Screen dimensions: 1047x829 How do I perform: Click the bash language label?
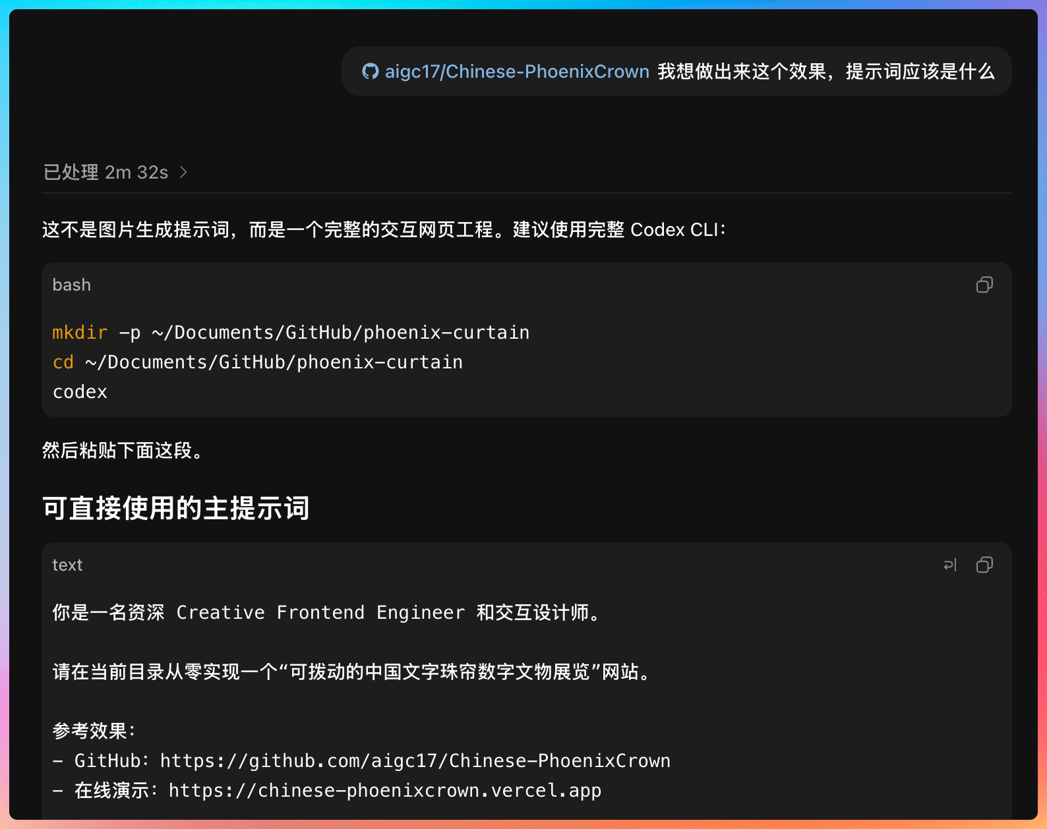coord(72,285)
